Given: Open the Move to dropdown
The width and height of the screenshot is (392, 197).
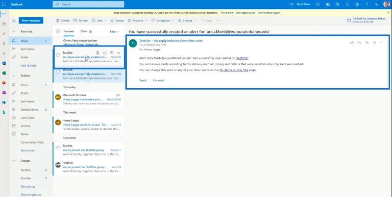Looking at the screenshot, I should pyautogui.click(x=138, y=21).
